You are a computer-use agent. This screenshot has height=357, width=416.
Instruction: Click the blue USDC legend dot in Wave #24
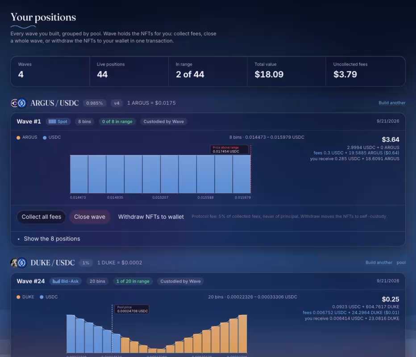[42, 297]
